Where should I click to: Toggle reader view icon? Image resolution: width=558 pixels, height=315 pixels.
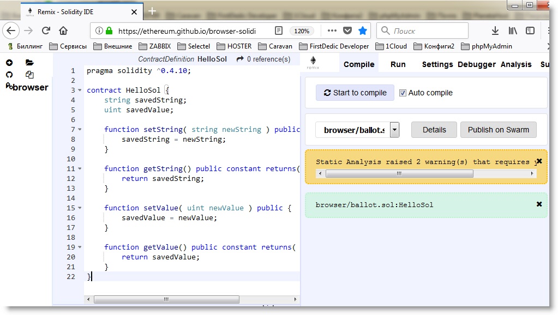tap(279, 31)
